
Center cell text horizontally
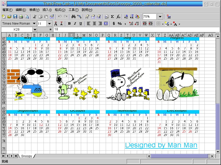pos(94,24)
